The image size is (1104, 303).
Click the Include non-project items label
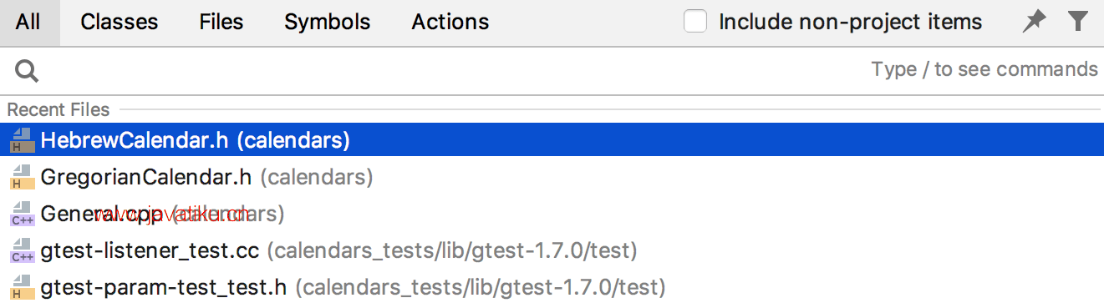tap(851, 23)
